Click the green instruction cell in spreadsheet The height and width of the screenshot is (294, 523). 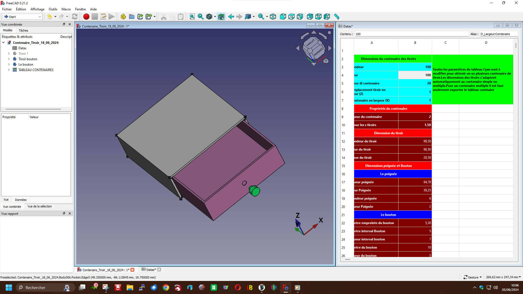tap(472, 79)
